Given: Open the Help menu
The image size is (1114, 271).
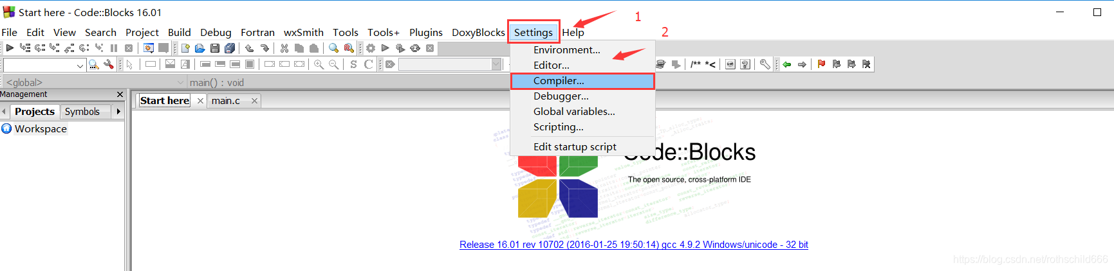Looking at the screenshot, I should [573, 32].
